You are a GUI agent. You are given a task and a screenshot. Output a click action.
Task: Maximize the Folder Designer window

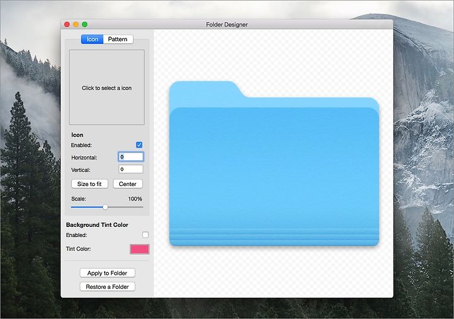tap(85, 25)
